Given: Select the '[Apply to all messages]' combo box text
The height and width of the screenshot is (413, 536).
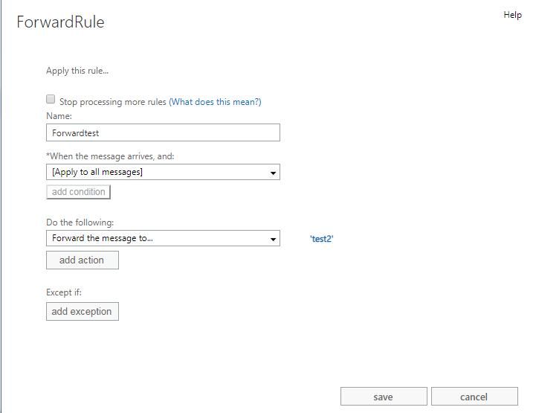Looking at the screenshot, I should [97, 172].
